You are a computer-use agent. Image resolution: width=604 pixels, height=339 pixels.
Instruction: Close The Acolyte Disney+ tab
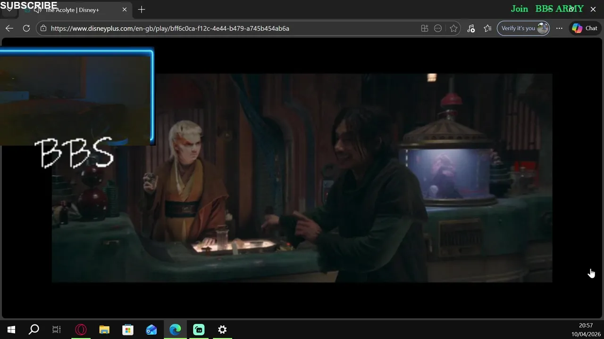(x=125, y=9)
